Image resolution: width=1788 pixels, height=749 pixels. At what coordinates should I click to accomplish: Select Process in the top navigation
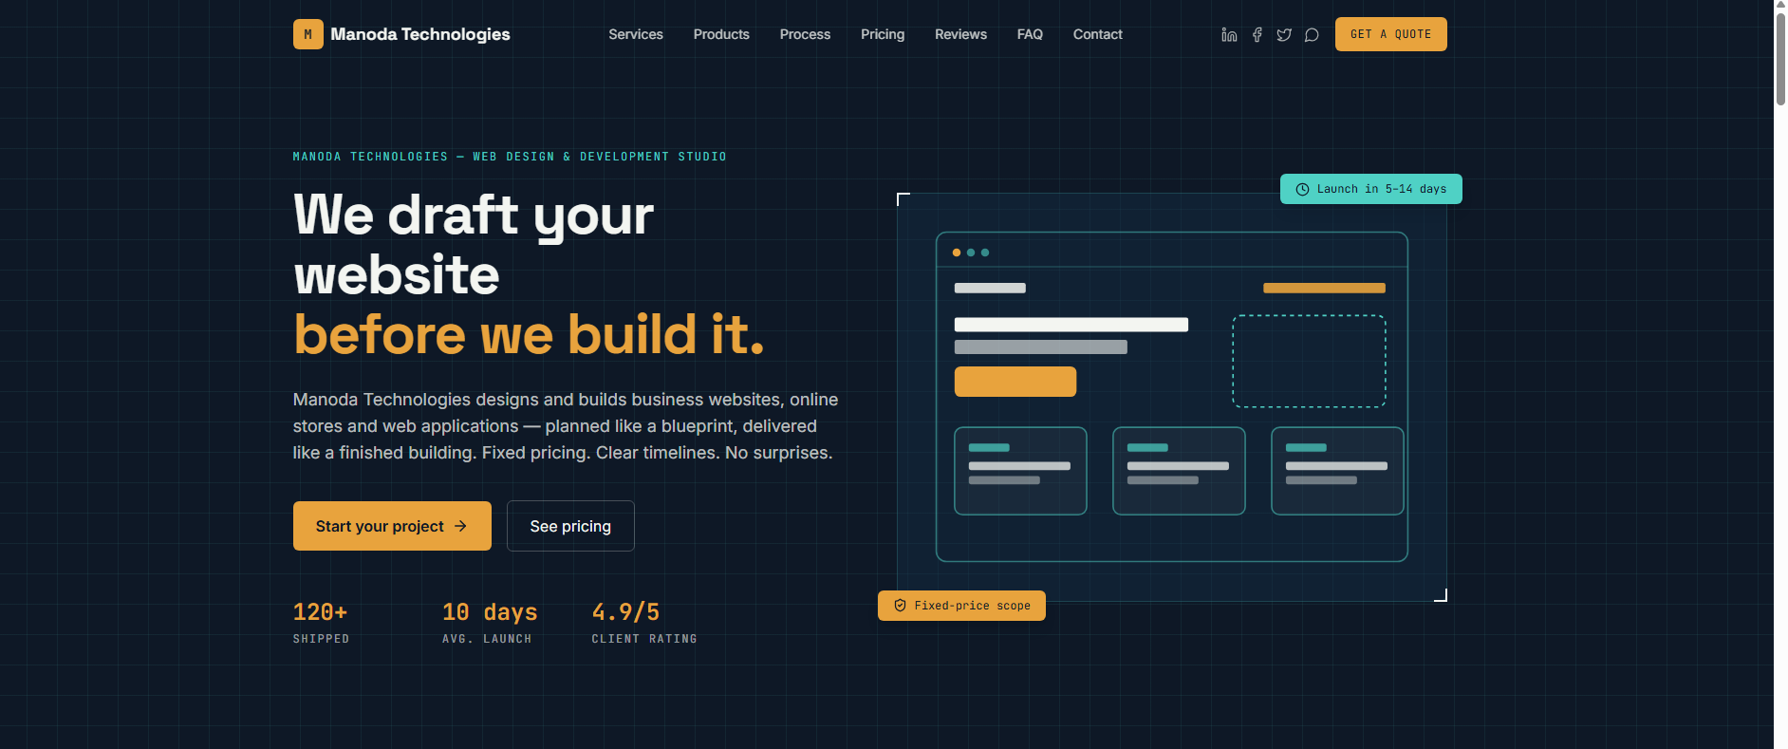(805, 34)
